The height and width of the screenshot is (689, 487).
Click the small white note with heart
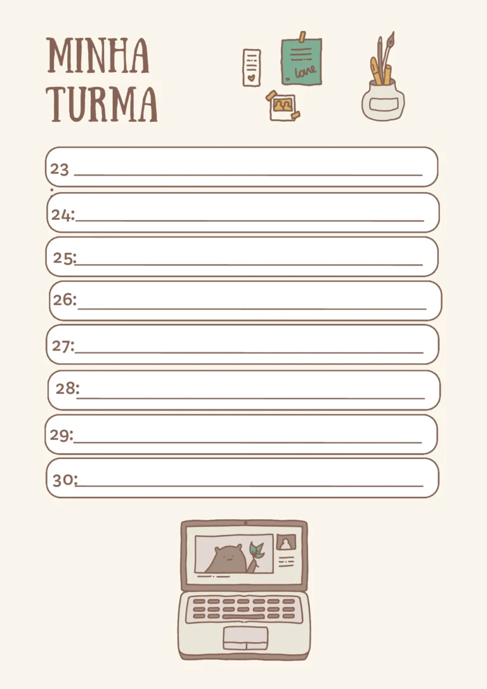(x=251, y=67)
